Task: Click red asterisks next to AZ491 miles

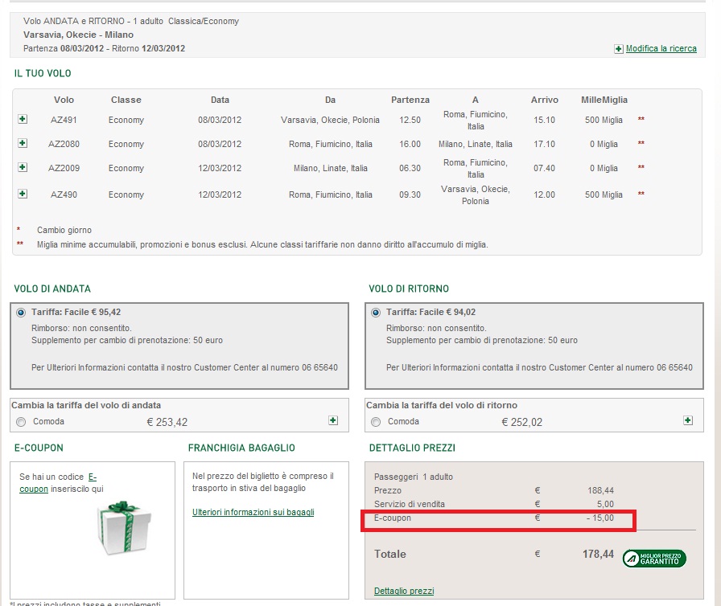Action: point(641,120)
